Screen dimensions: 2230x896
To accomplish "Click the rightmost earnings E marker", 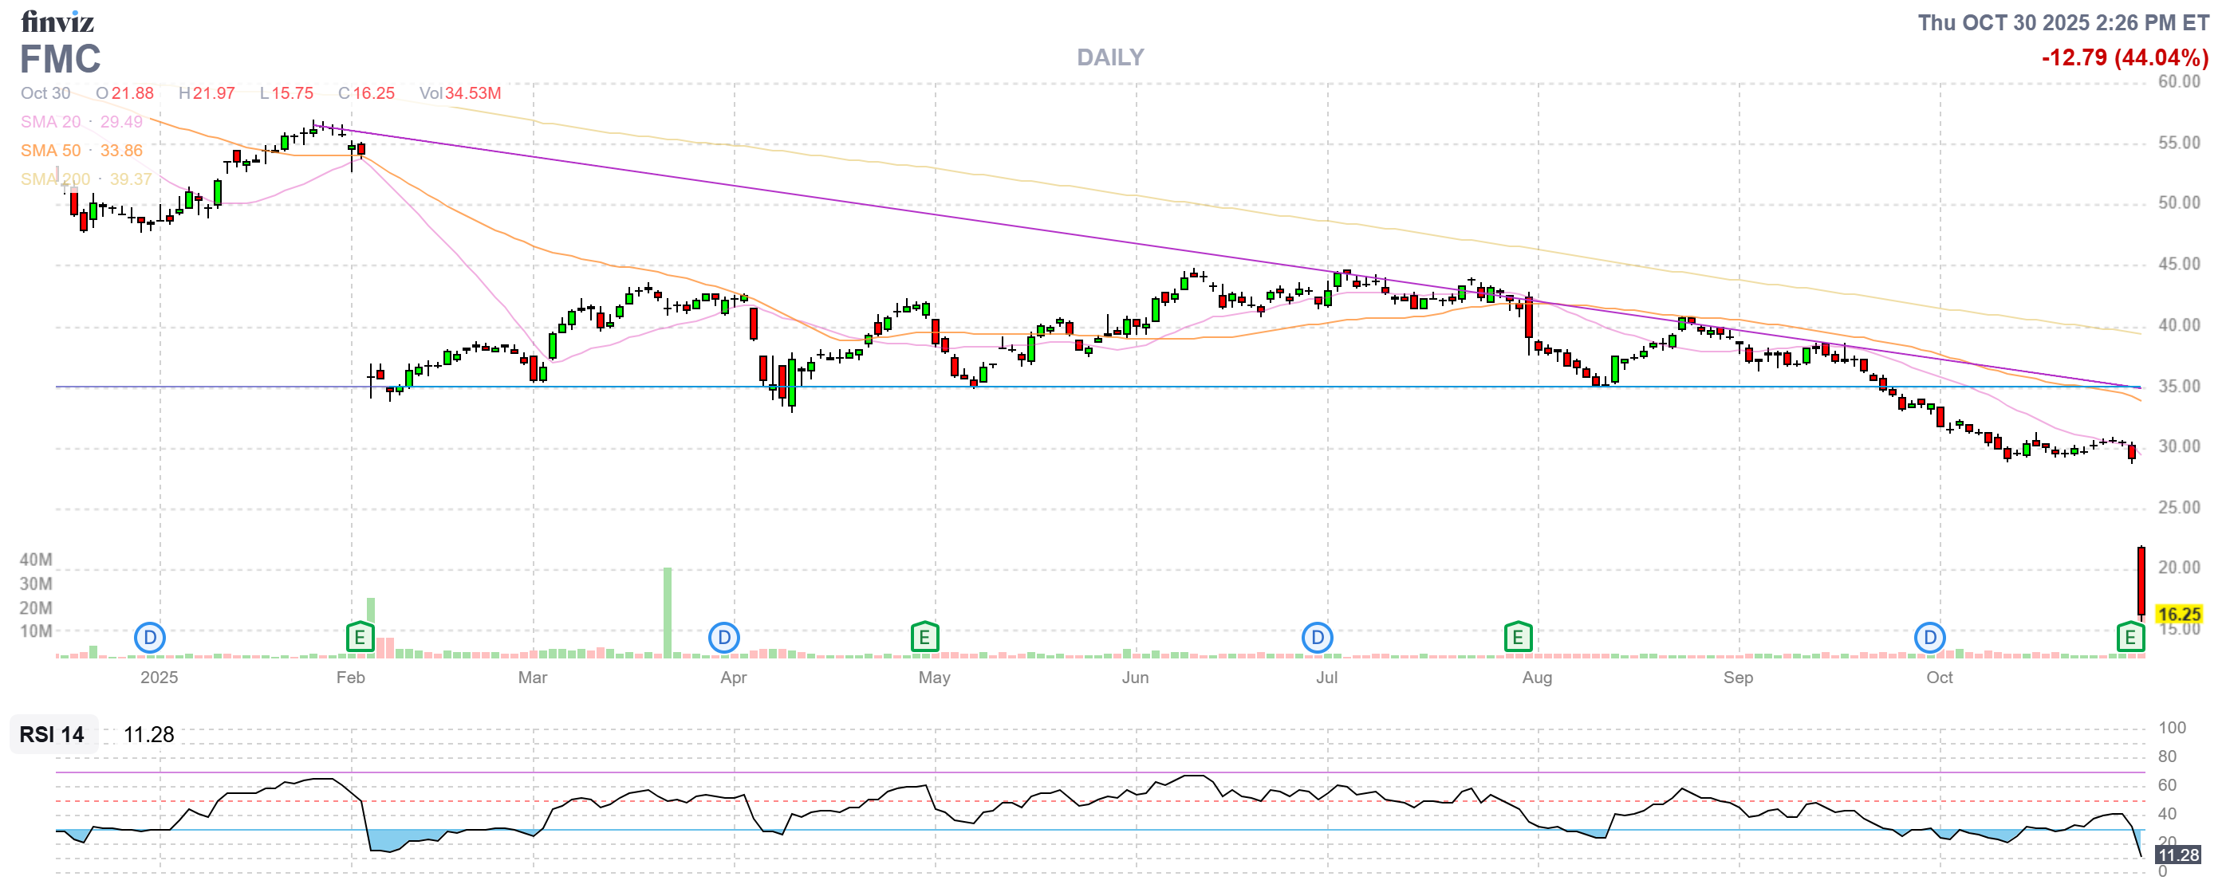I will coord(2130,639).
